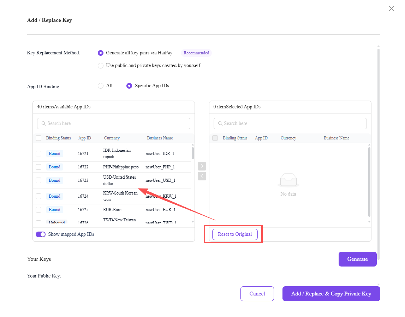Click newUser_EUR_1 business name
Screen dimensions: 405x317
coord(160,210)
